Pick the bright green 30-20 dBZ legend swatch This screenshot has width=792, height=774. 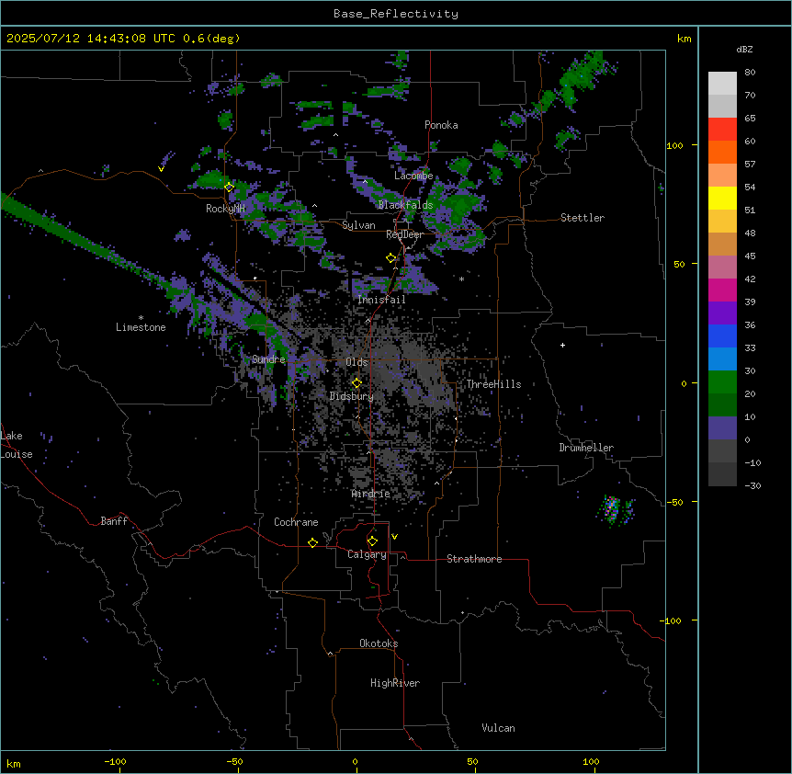[x=722, y=382]
